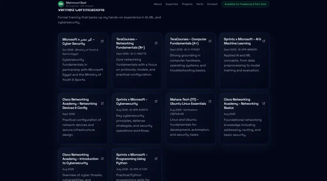Image resolution: width=327 pixels, height=181 pixels.
Task: Click 'July 2025 · ID: SPR-IY7J25' text
Action: click(x=131, y=169)
